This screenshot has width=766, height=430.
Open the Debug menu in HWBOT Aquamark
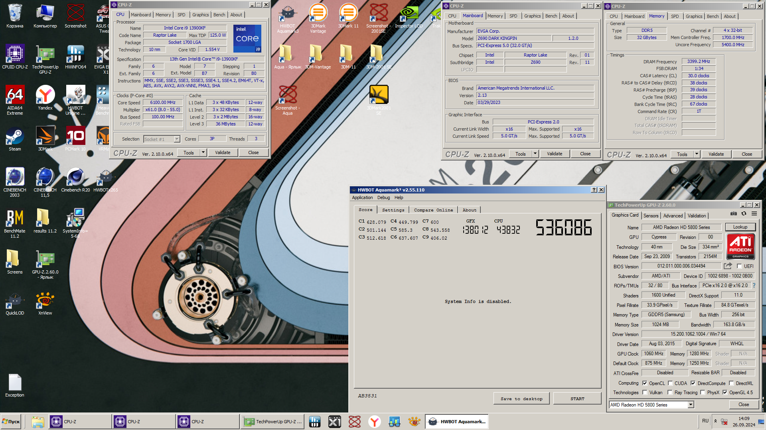pyautogui.click(x=383, y=197)
